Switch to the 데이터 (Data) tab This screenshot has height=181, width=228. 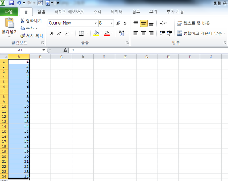coord(116,12)
